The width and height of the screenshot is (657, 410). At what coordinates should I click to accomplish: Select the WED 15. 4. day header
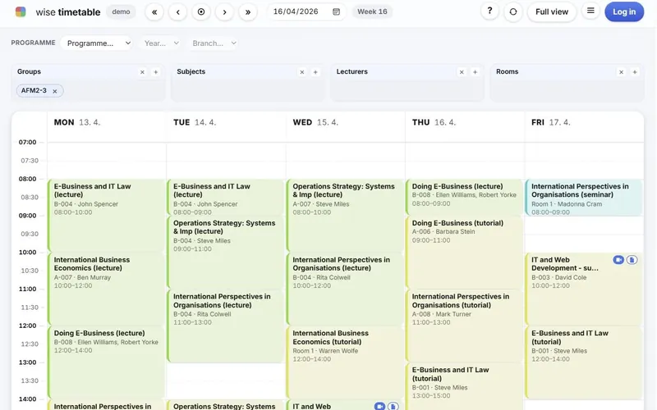click(315, 122)
